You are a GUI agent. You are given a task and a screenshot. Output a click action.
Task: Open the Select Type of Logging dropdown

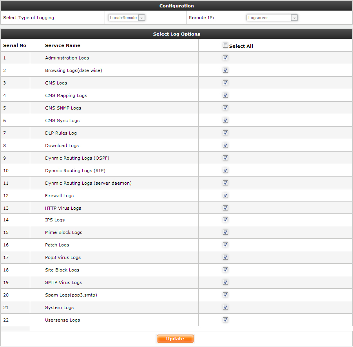[127, 18]
